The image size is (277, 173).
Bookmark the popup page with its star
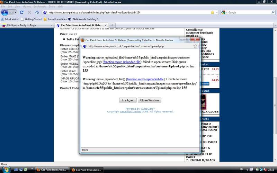[195, 46]
